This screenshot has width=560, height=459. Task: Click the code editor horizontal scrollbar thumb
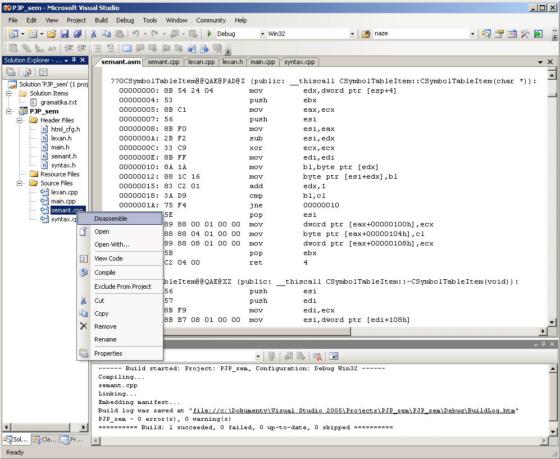point(257,331)
